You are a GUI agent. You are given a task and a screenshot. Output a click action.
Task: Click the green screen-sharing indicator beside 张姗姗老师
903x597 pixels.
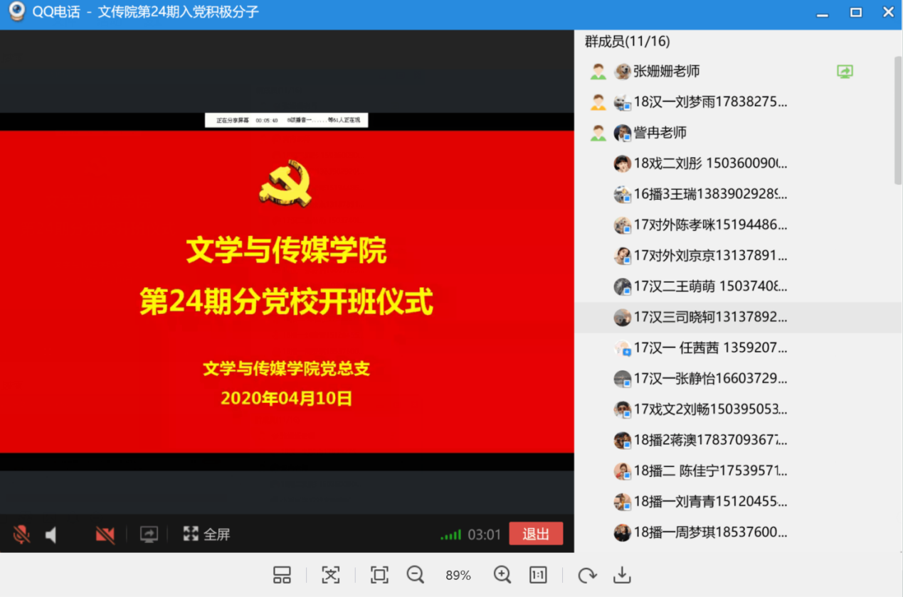[845, 71]
